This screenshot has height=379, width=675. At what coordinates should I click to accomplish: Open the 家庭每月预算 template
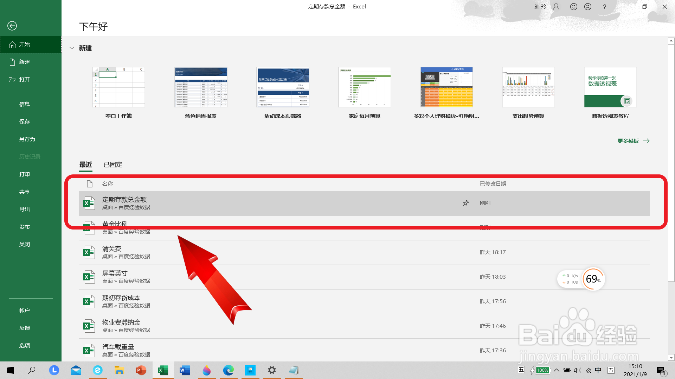click(365, 87)
